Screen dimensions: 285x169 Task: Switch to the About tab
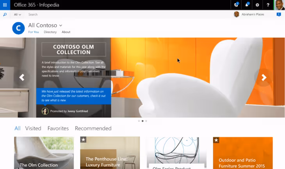66,32
